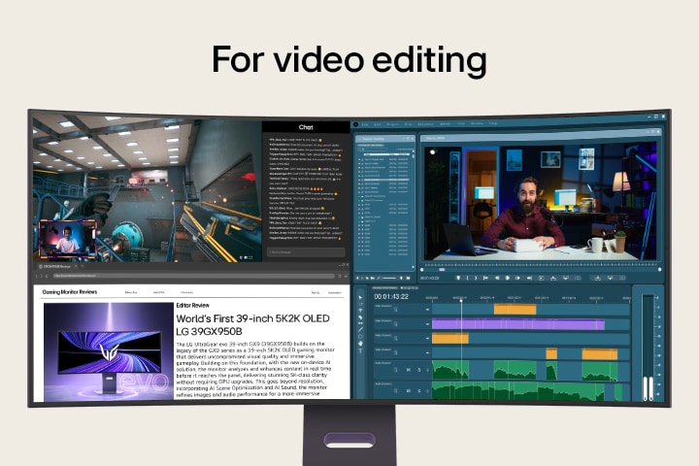Click Mark Out bracket below program monitor
The image size is (699, 466).
tap(476, 278)
